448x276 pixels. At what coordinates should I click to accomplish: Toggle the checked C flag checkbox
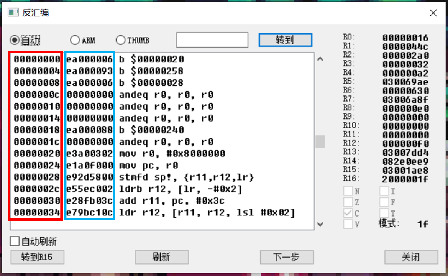(348, 213)
